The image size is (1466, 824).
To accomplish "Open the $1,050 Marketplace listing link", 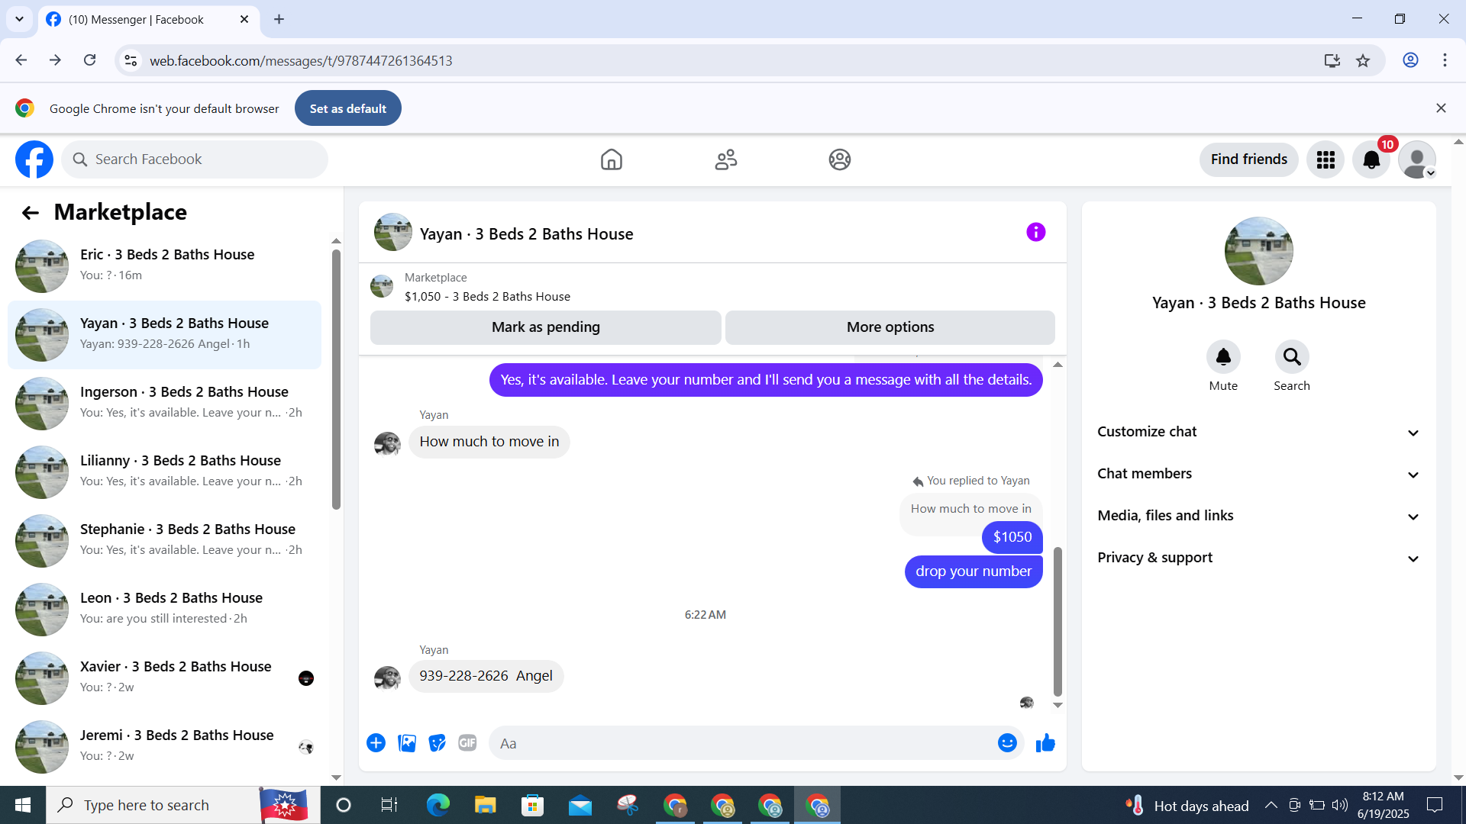I will (x=487, y=296).
